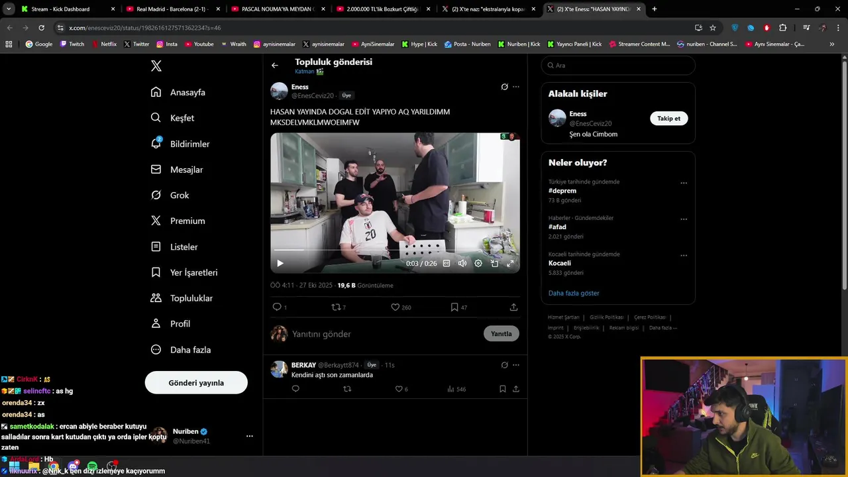Repost BERKAY's comment
This screenshot has height=477, width=848.
(347, 389)
